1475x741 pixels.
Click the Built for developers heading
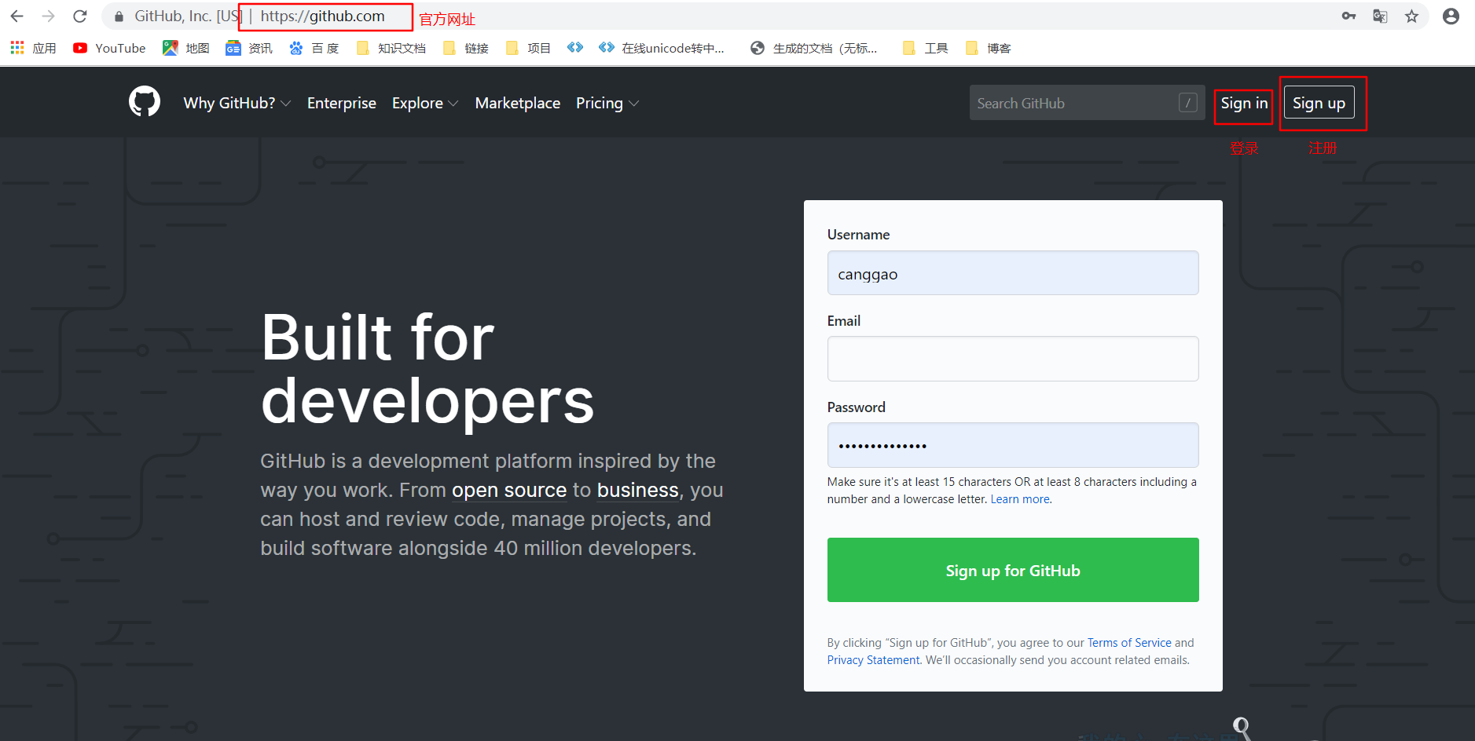[x=427, y=369]
